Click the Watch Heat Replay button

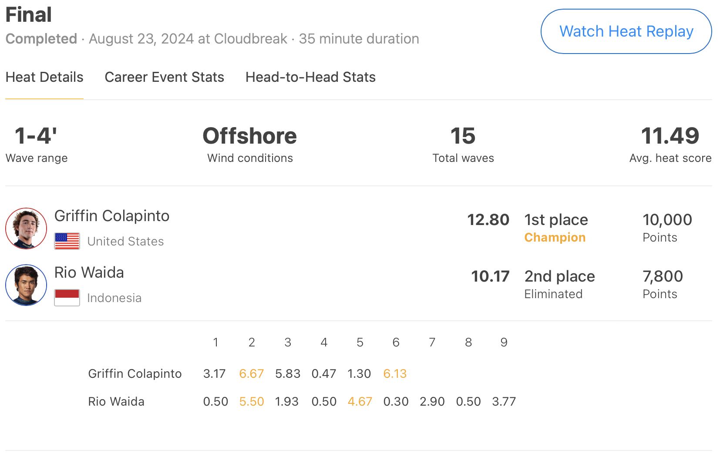[x=626, y=31]
